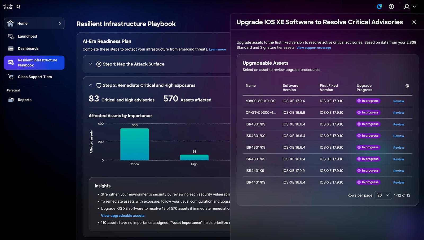Click the 83 critical and high advisories count
The image size is (424, 240).
pyautogui.click(x=94, y=99)
